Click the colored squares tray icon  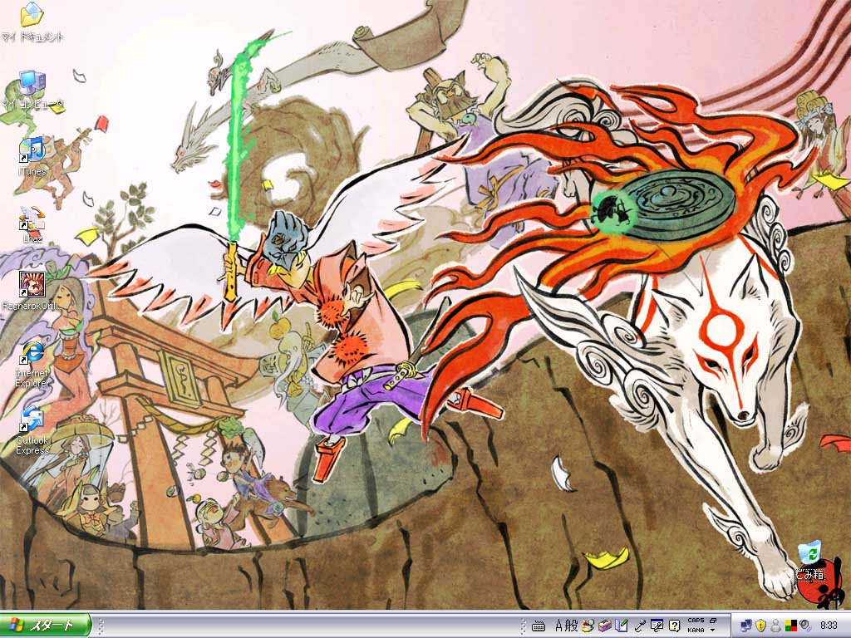pos(791,626)
